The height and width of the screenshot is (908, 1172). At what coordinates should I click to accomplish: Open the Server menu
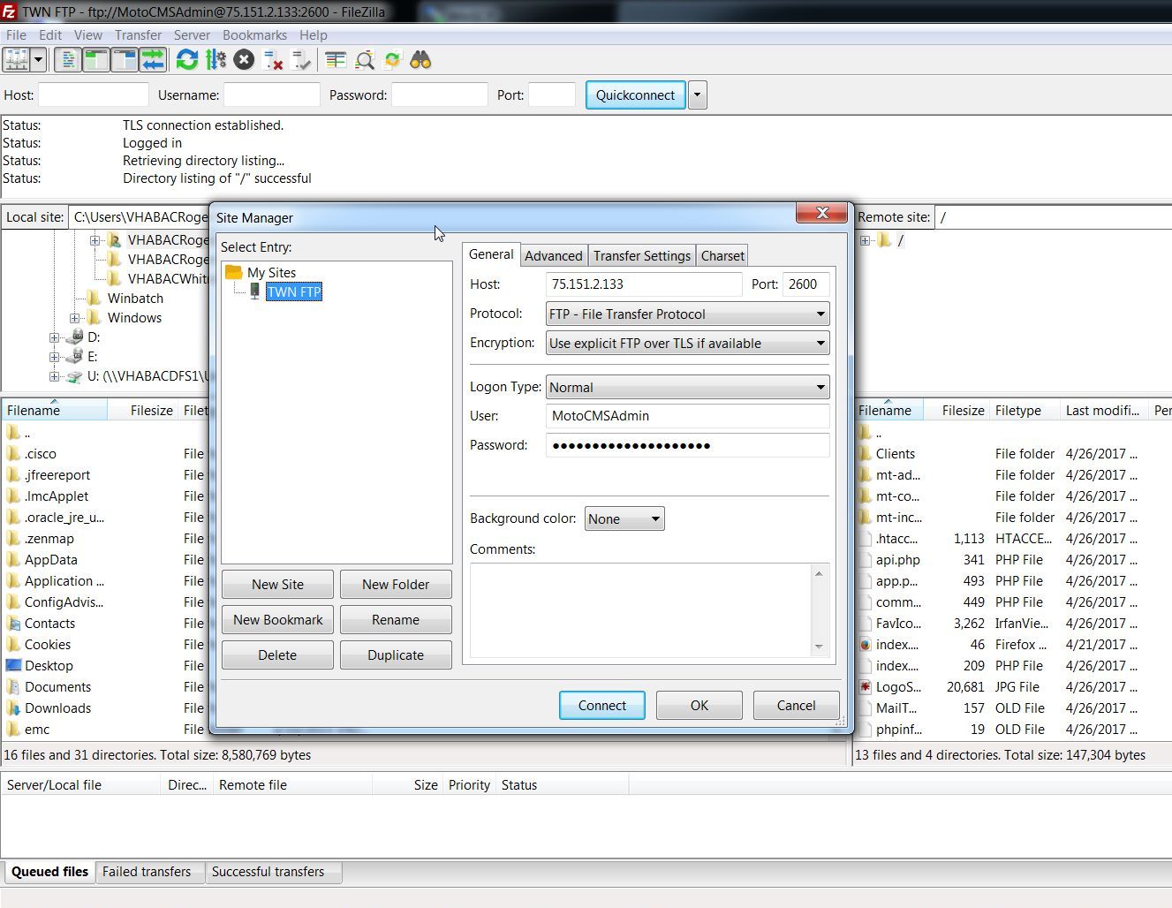point(192,35)
